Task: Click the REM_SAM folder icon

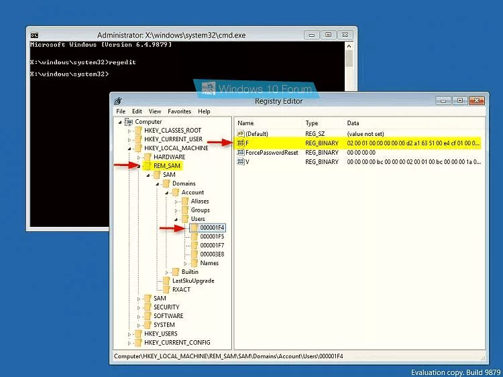Action: 148,165
